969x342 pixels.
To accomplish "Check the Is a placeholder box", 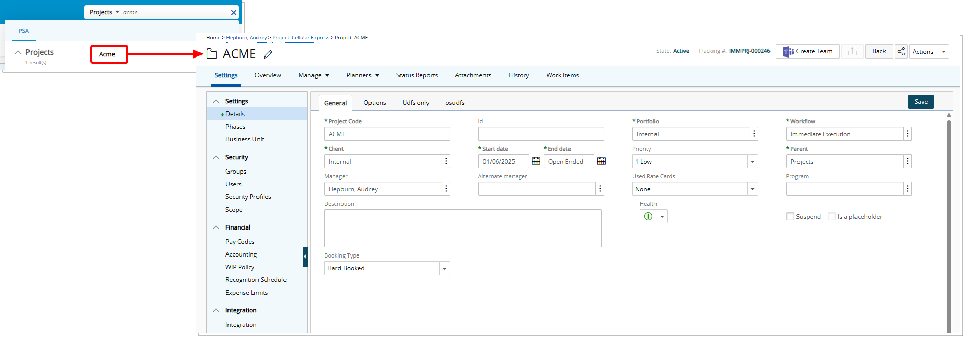I will click(832, 216).
